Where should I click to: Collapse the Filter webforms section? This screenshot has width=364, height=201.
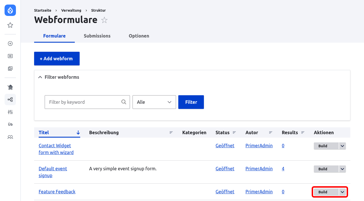click(59, 77)
